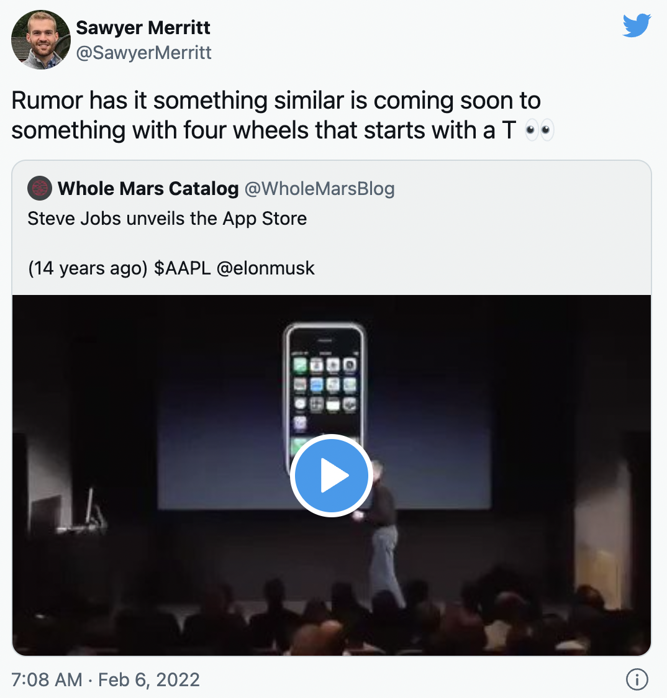This screenshot has height=698, width=667.
Task: Open the Whole Mars Catalog profile name
Action: pos(148,188)
